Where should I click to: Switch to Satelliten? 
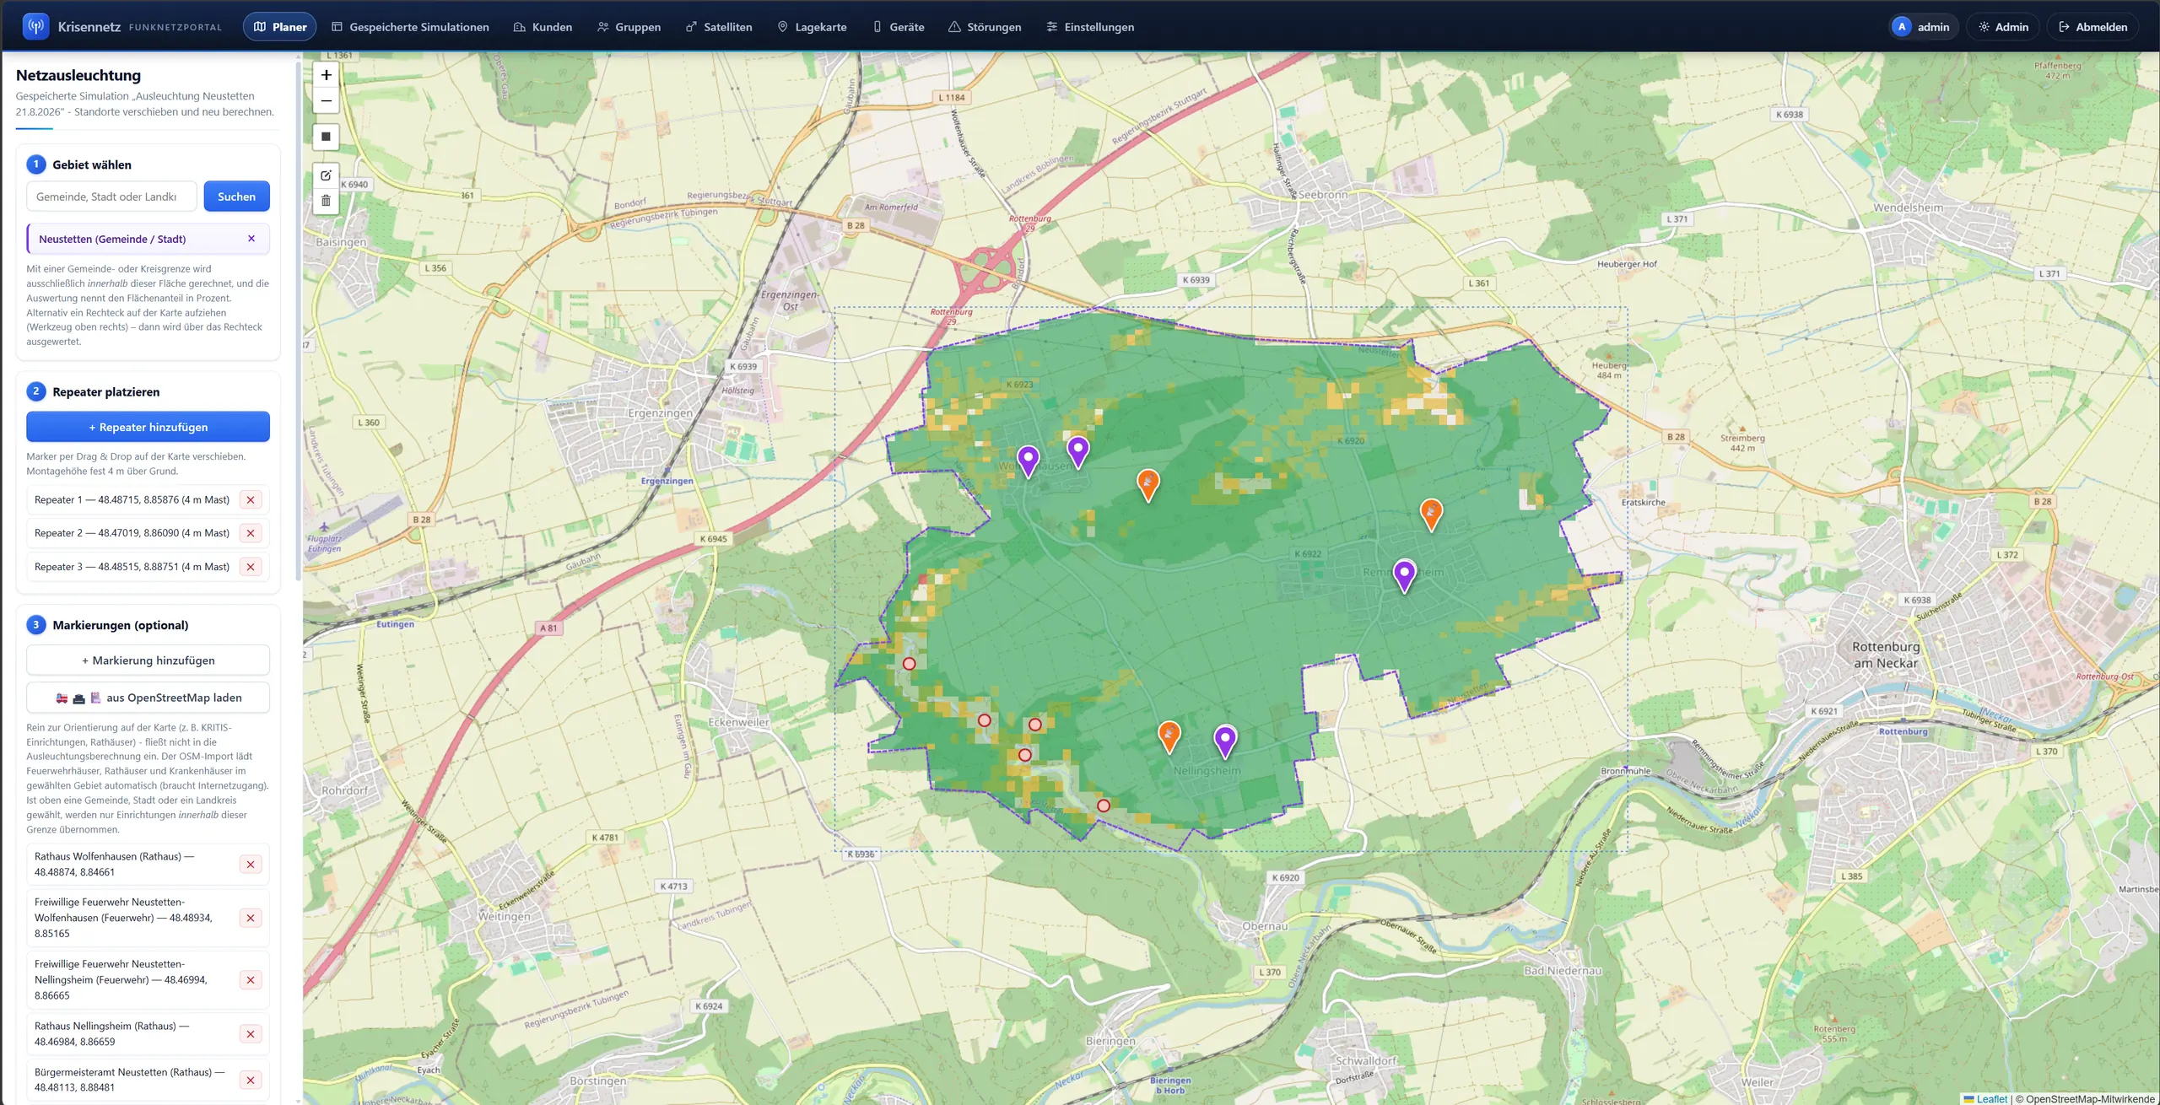click(719, 27)
